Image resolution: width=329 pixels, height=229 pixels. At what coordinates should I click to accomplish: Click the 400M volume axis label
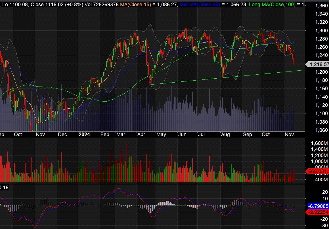(x=322, y=180)
